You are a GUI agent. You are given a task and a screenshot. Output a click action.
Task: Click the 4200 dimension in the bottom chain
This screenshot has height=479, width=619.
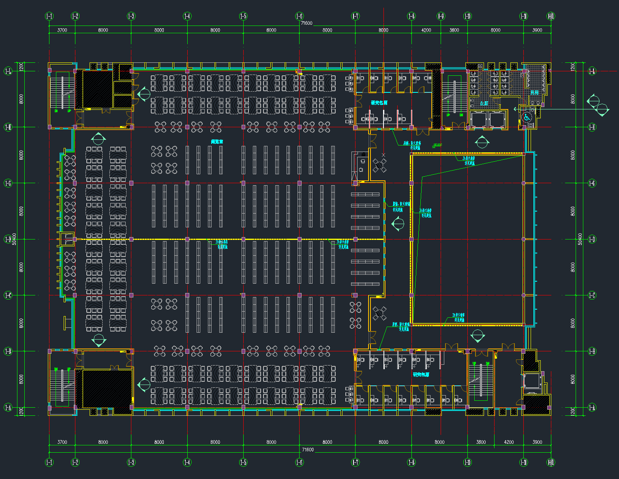tap(509, 442)
